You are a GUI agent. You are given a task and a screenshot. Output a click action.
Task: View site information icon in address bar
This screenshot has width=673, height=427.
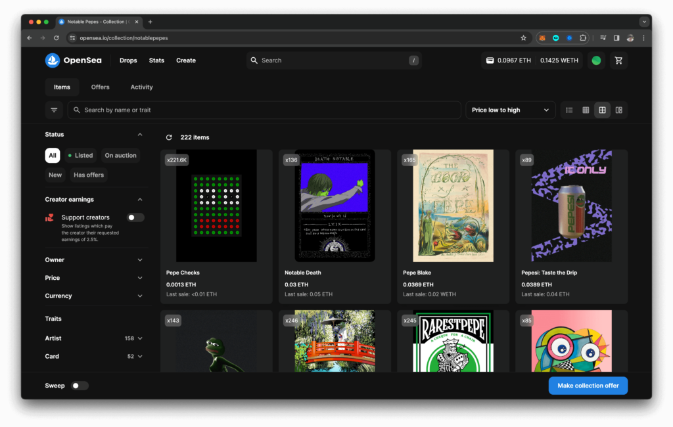click(x=72, y=37)
